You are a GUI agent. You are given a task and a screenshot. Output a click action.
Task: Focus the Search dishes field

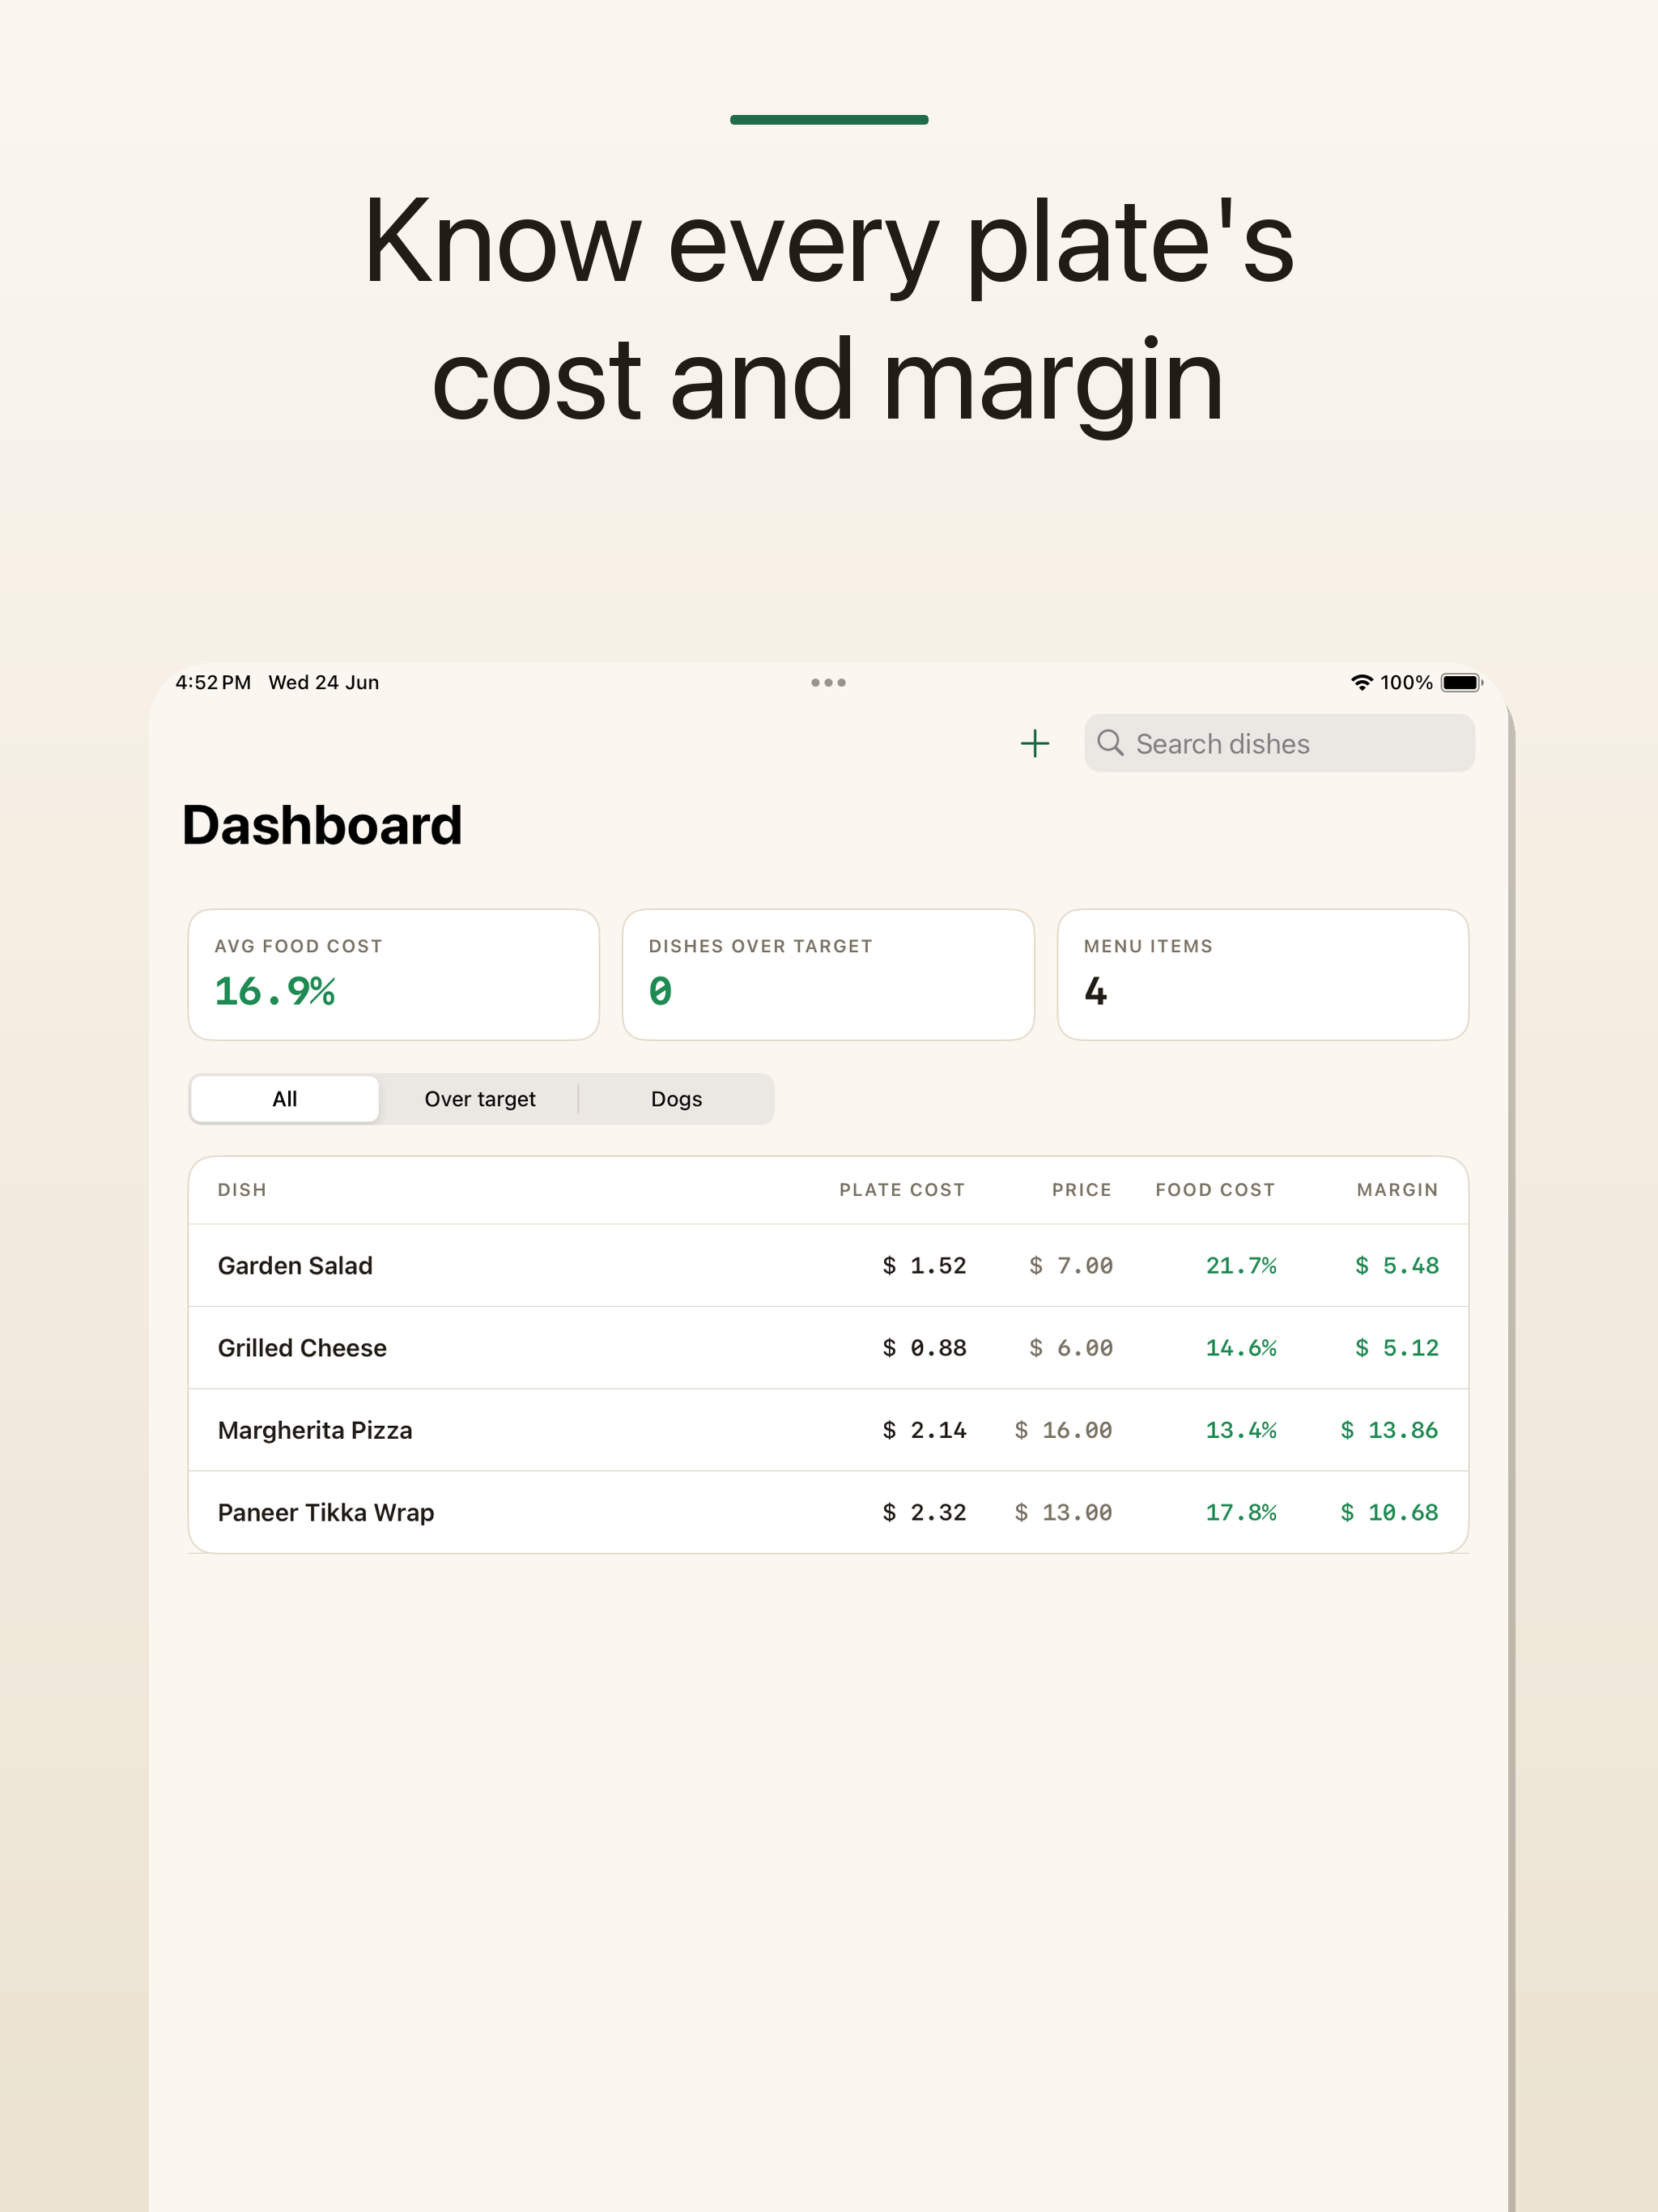pos(1279,743)
